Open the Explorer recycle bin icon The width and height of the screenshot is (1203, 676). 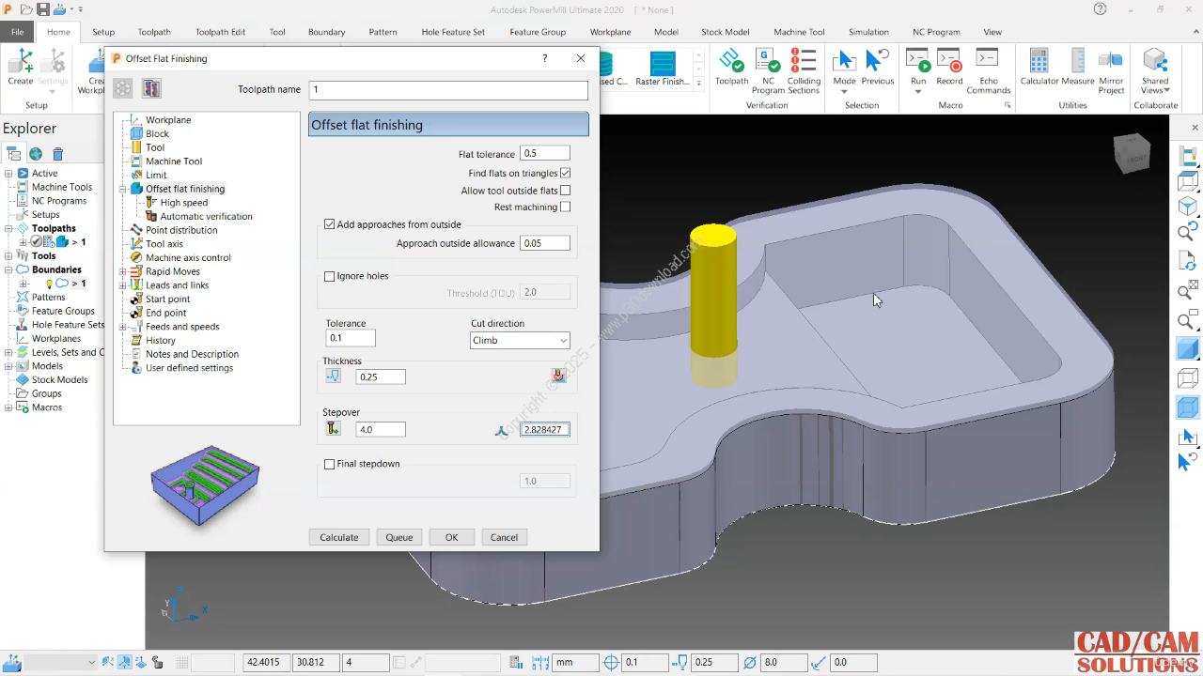click(57, 154)
